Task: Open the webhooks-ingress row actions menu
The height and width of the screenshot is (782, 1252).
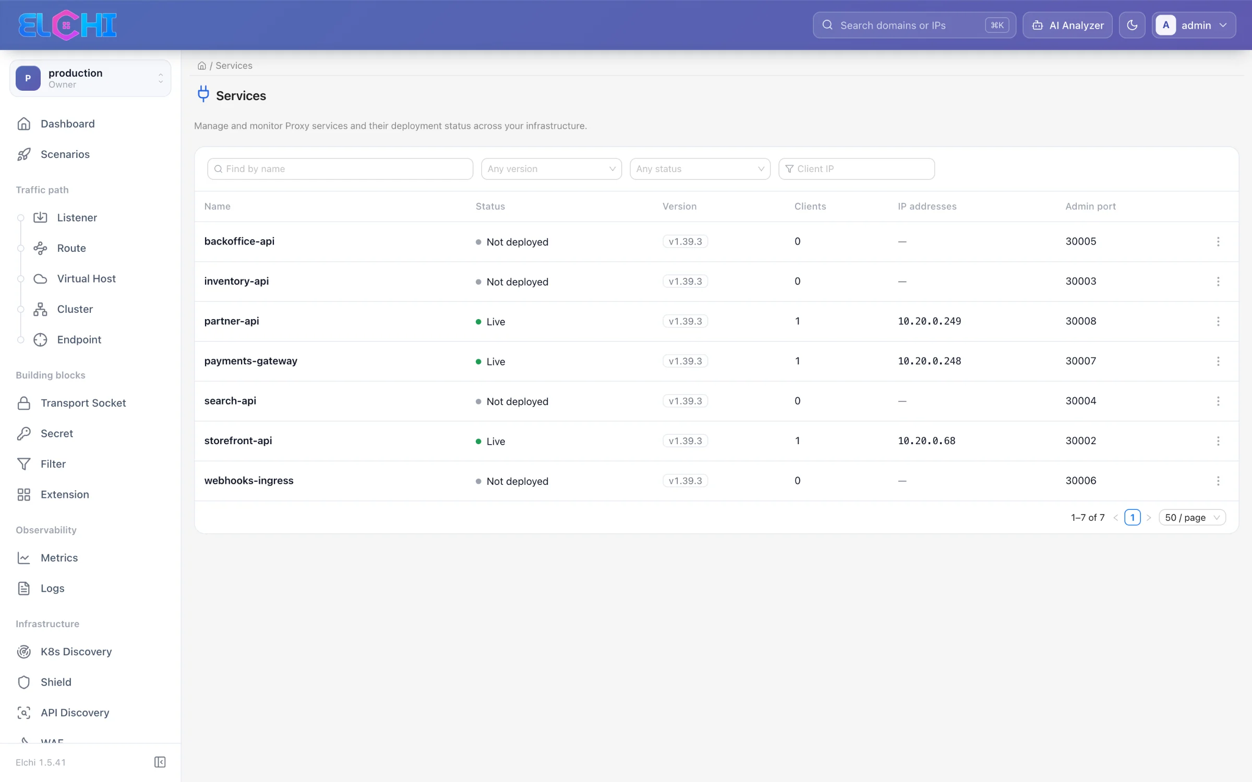Action: pos(1218,481)
